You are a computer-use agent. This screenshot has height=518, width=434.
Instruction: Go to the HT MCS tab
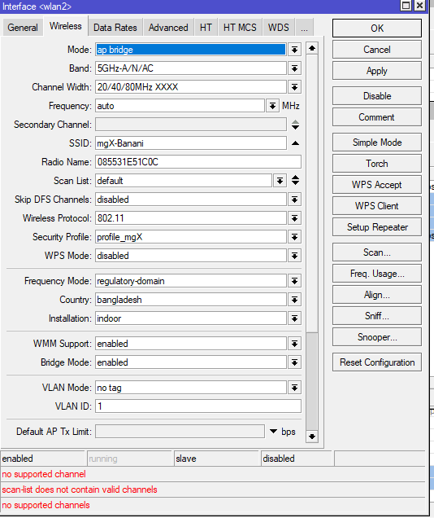point(240,28)
